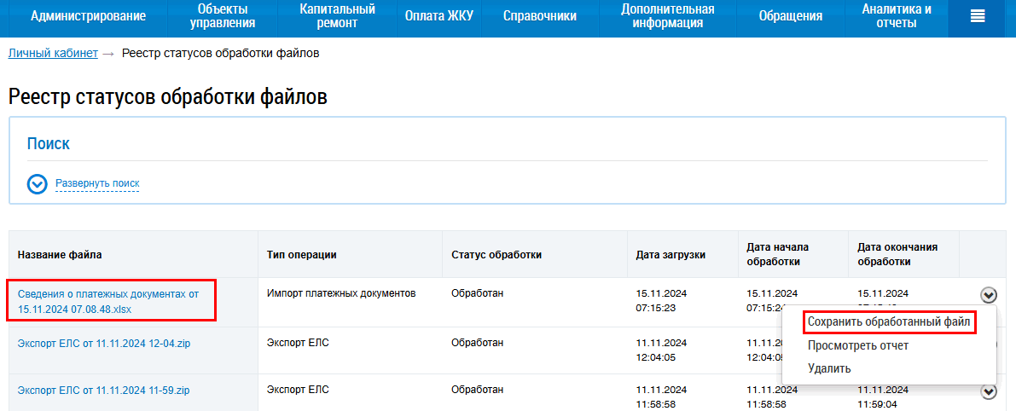The height and width of the screenshot is (411, 1016).
Task: Open the payment documents xlsx file link
Action: point(107,302)
